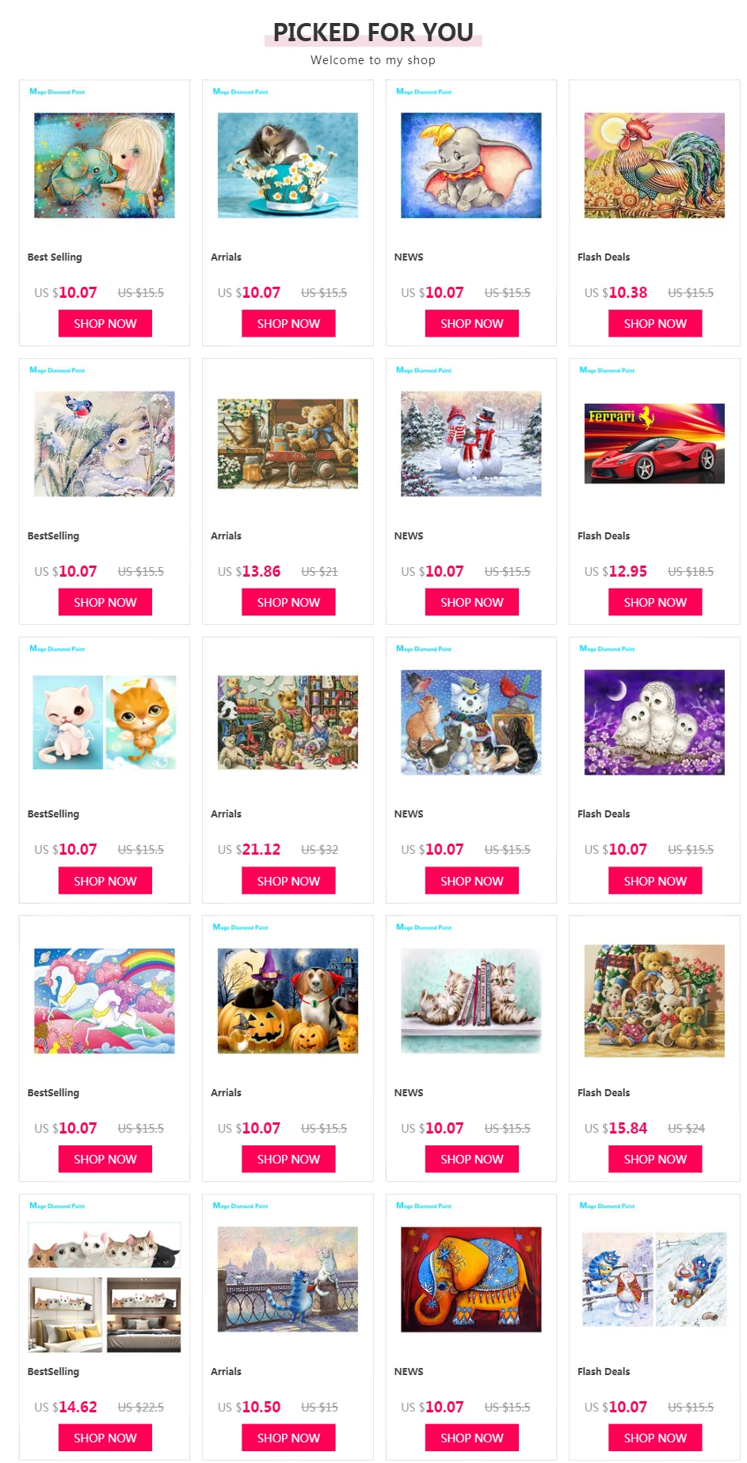The width and height of the screenshot is (747, 1463).
Task: Select the orange patterned elephant painting
Action: point(471,1279)
